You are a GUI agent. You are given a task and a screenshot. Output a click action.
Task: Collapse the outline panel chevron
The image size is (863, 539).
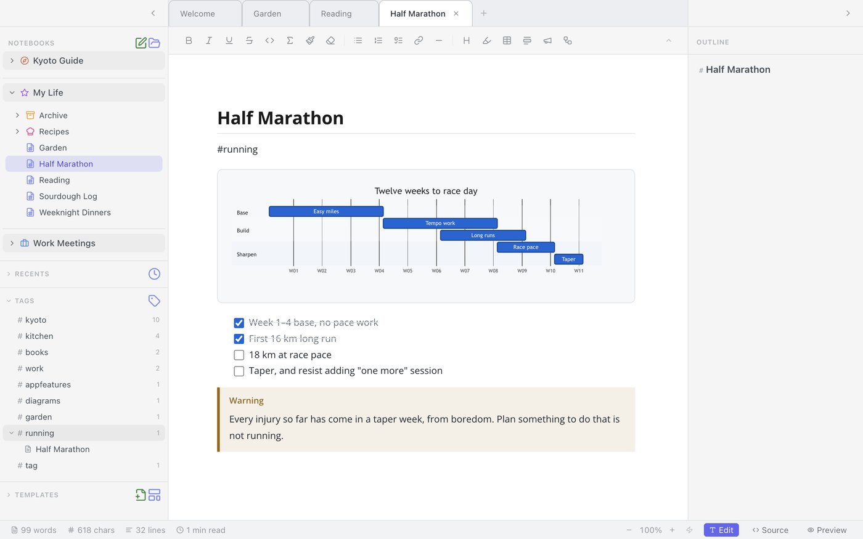pyautogui.click(x=848, y=13)
